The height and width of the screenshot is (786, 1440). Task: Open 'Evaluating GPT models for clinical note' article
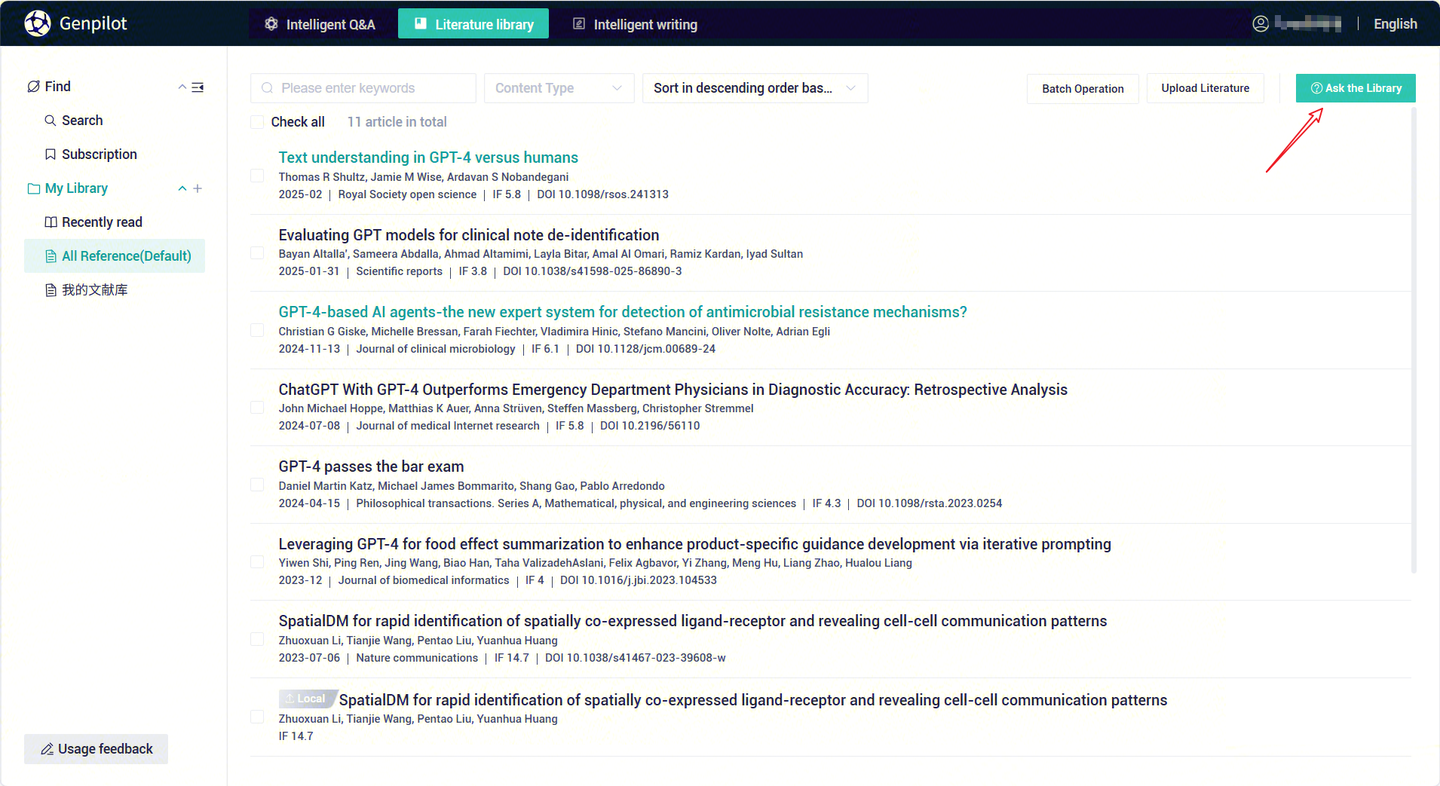[x=468, y=235]
